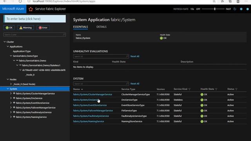Image resolution: width=251 pixels, height=141 pixels.
Task: Switch to the DETAILS tab
Action: coord(102,27)
